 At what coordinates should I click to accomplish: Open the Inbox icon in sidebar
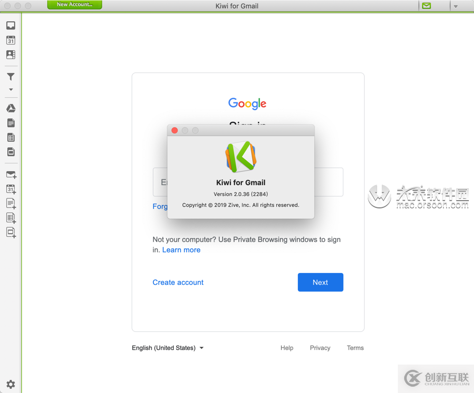(10, 25)
